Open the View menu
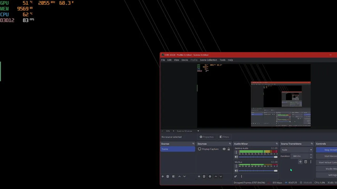This screenshot has height=189, width=337. coord(176,60)
